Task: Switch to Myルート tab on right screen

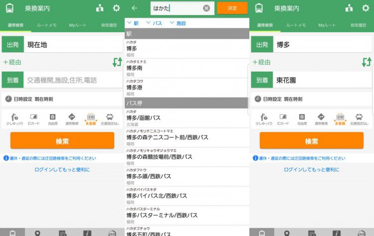Action: [327, 25]
